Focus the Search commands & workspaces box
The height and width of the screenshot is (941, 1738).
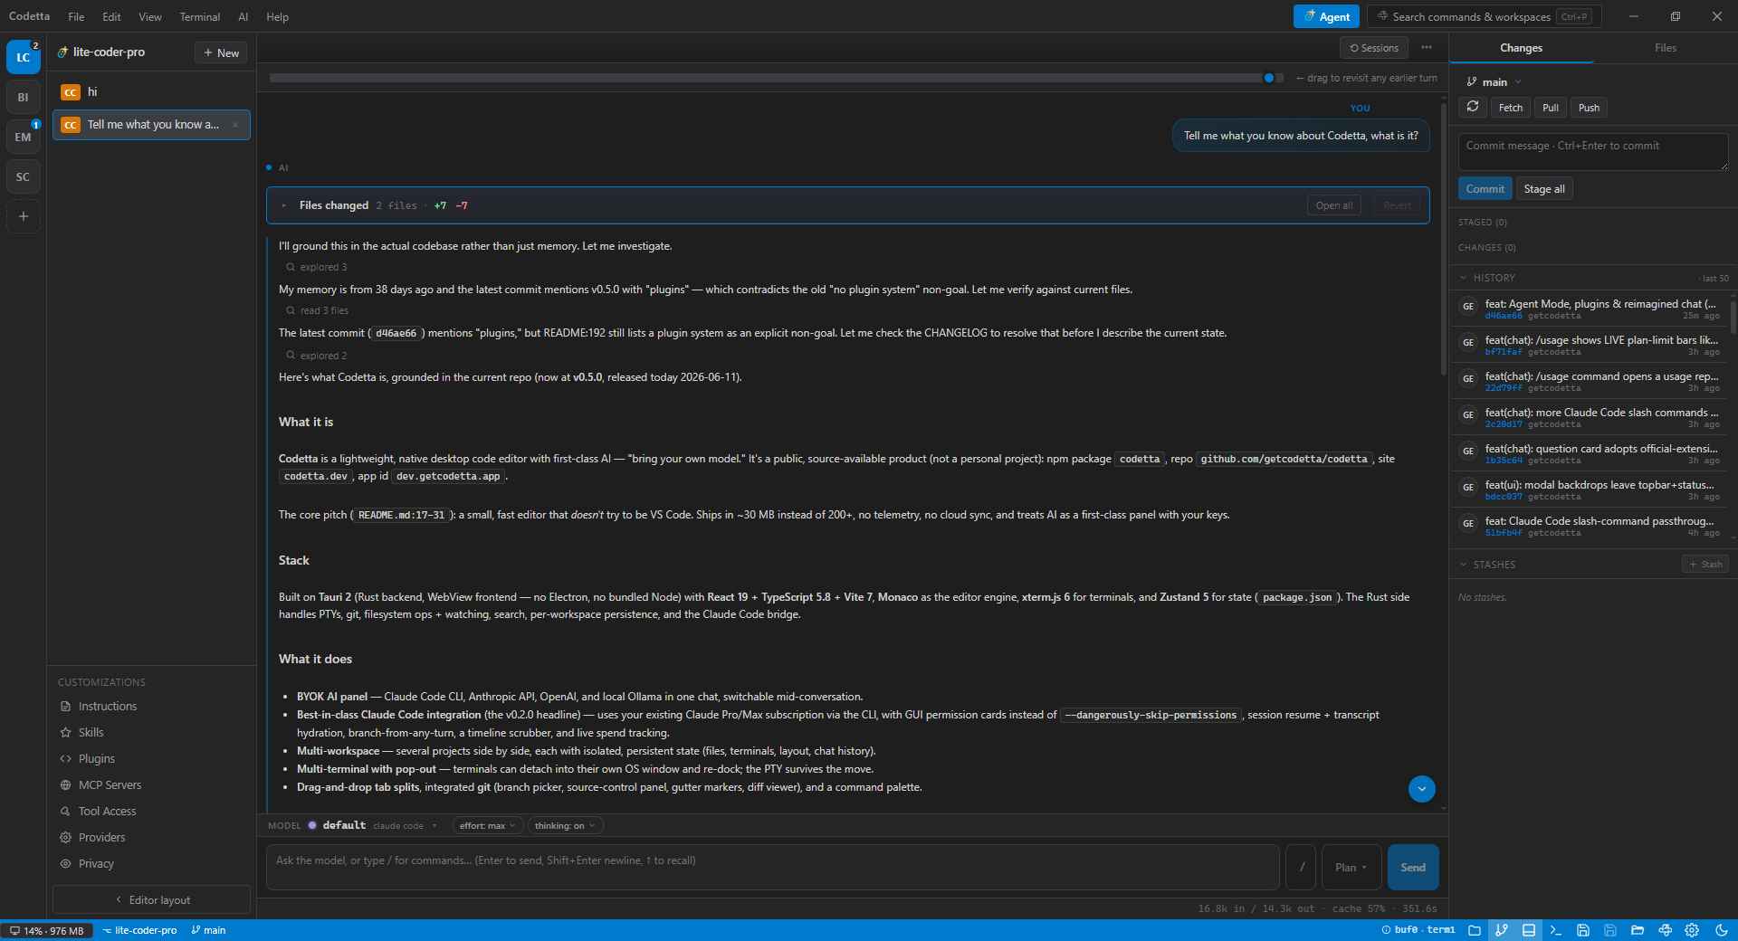coord(1485,16)
